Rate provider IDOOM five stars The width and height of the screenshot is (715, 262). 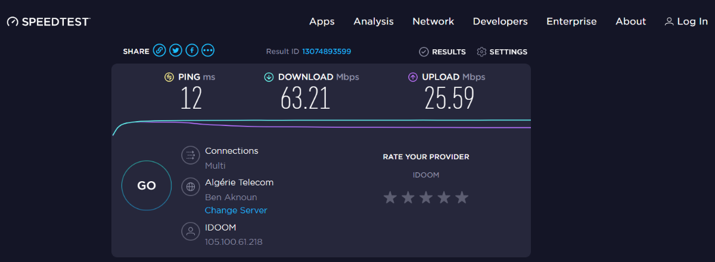tap(462, 197)
